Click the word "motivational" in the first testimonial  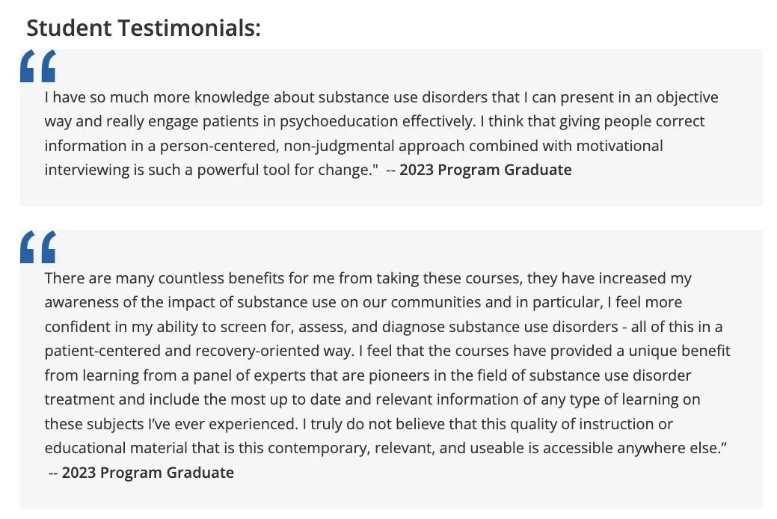click(x=619, y=146)
